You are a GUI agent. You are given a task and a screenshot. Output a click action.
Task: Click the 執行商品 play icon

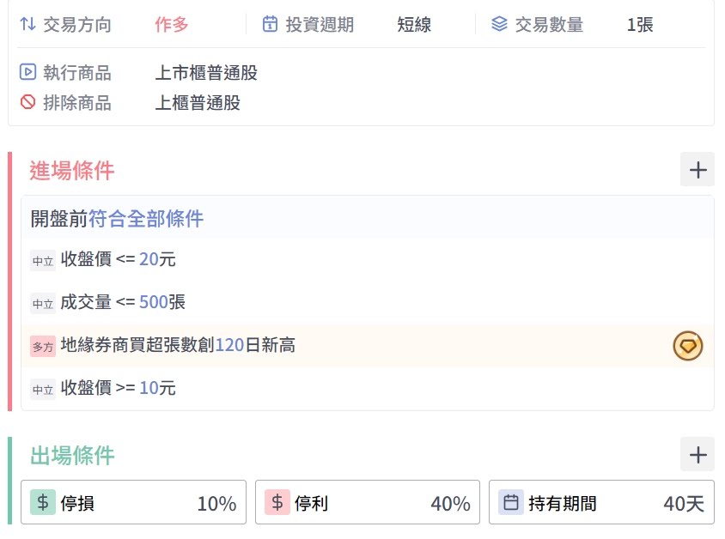click(27, 73)
